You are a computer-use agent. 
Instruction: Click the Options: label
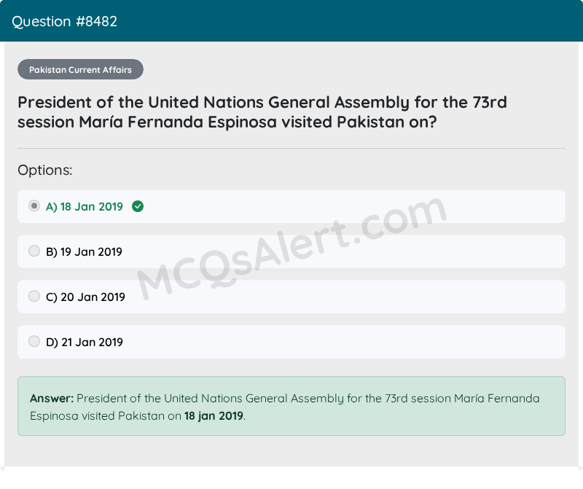point(45,171)
